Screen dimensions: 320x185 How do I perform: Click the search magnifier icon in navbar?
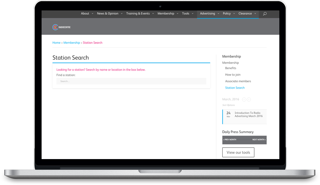(x=265, y=14)
